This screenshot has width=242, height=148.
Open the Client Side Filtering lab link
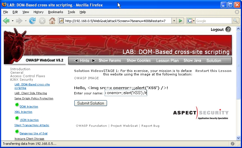click(x=31, y=93)
